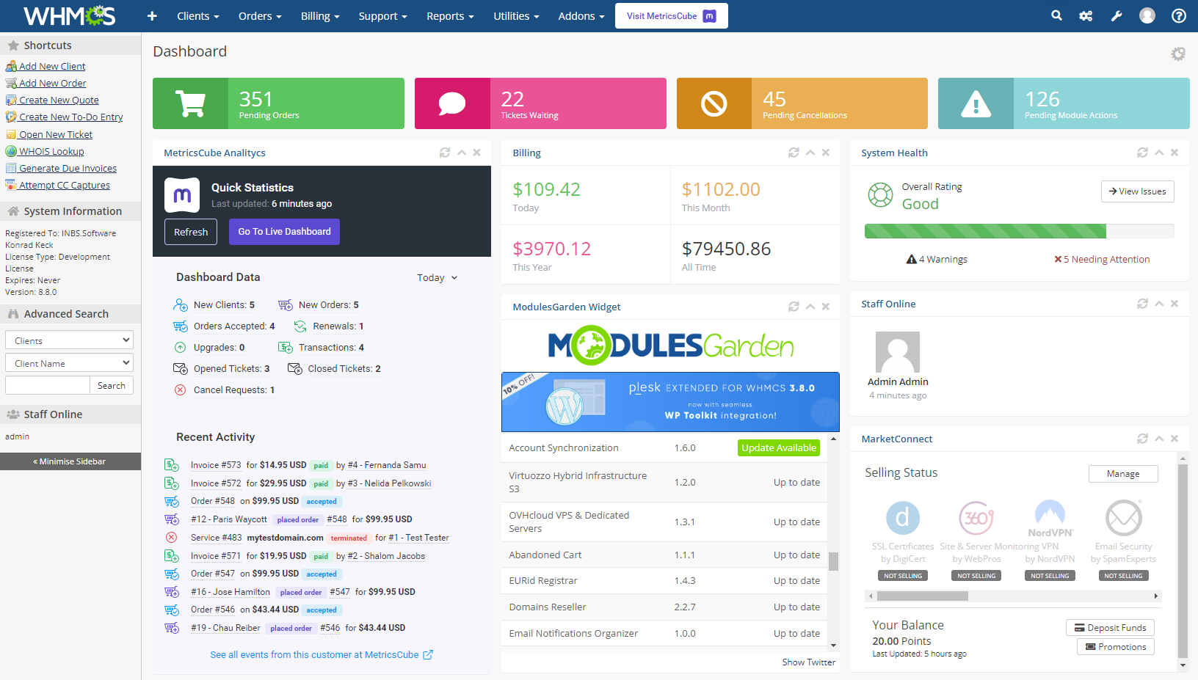Refresh the MarketConnect widget
This screenshot has height=680, width=1198.
1142,439
